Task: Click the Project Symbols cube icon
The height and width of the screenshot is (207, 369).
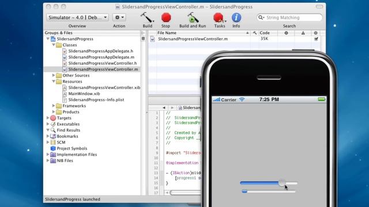Action: [53, 148]
